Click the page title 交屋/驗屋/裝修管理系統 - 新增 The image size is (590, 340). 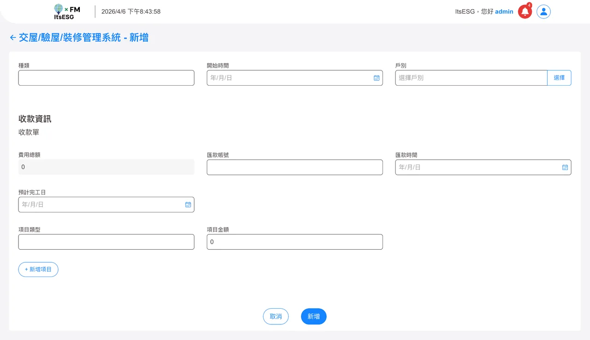83,38
